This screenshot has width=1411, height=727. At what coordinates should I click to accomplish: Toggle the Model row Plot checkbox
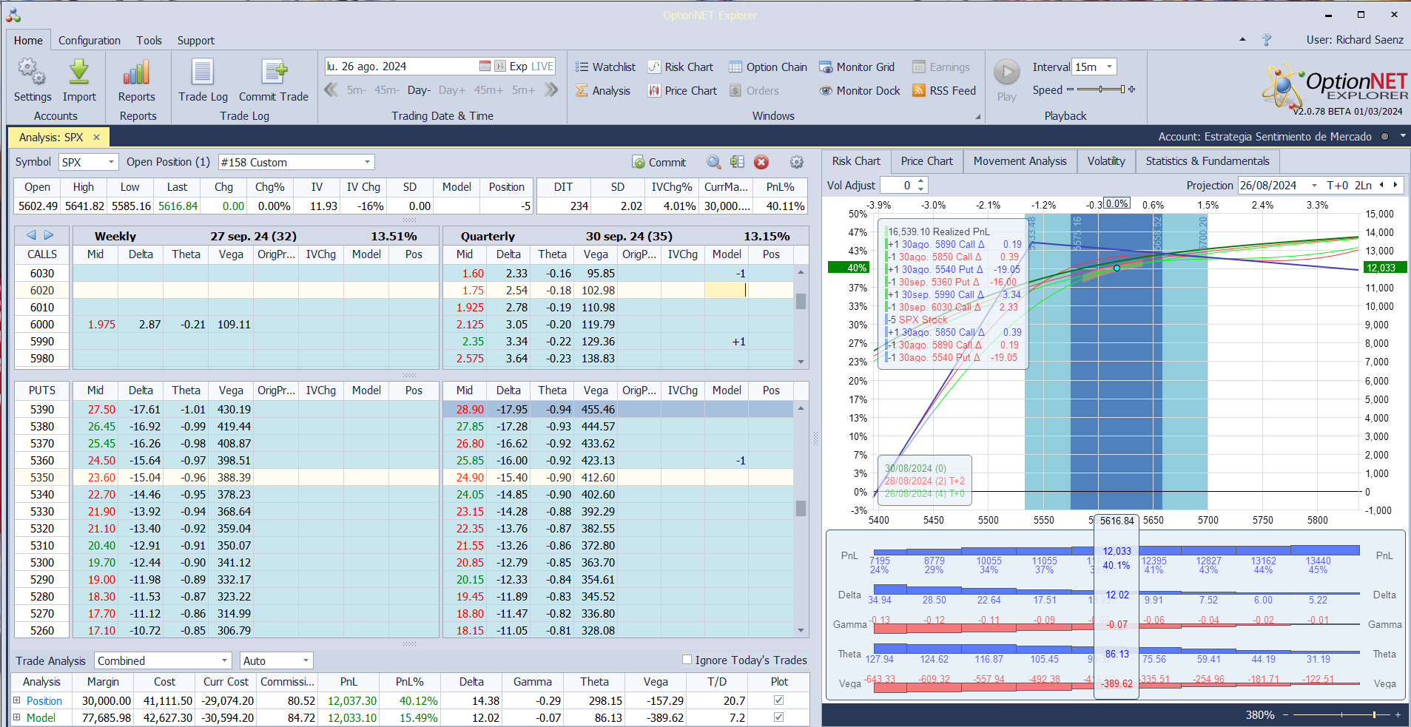[x=778, y=717]
